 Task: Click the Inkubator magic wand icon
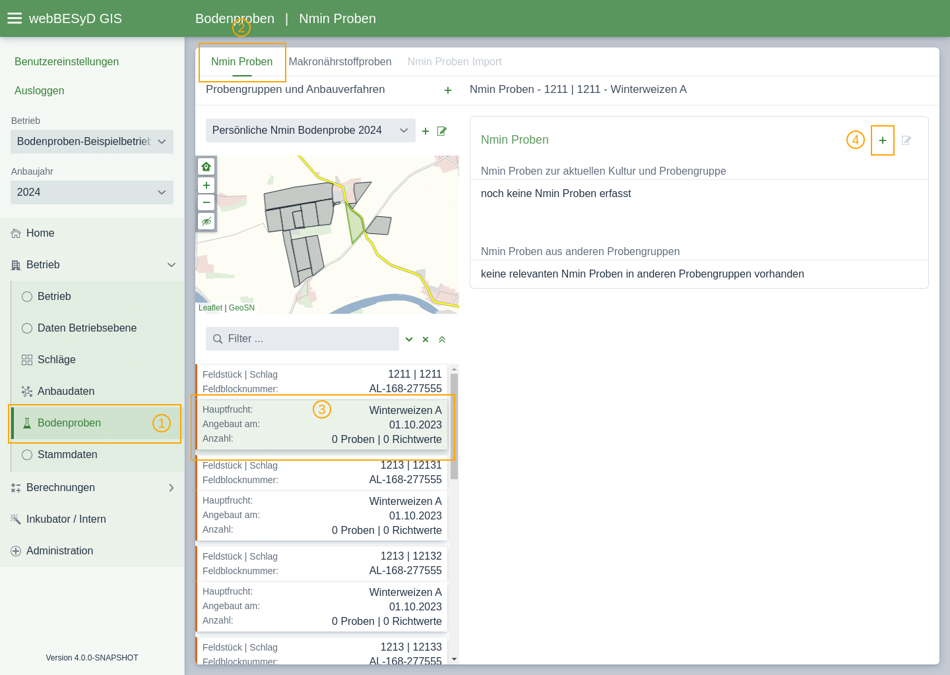16,519
